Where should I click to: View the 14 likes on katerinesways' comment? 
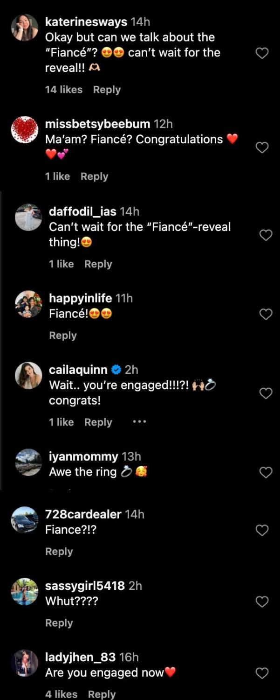click(64, 90)
